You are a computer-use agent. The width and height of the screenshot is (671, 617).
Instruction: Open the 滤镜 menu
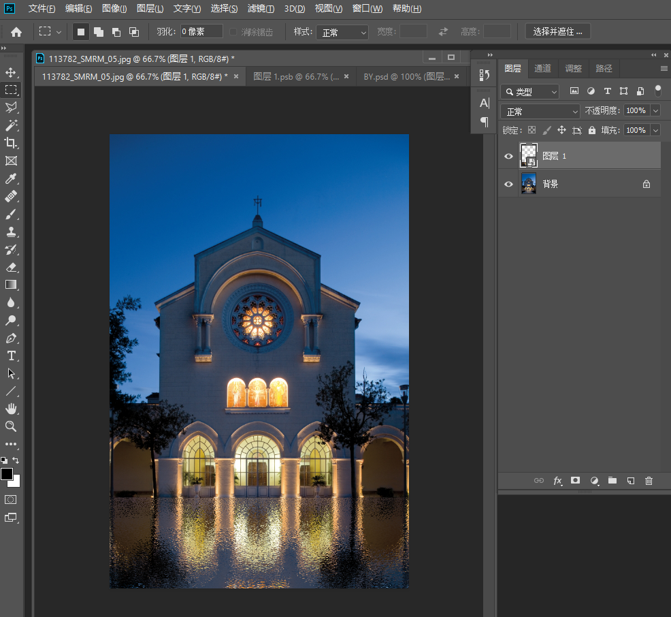click(261, 9)
